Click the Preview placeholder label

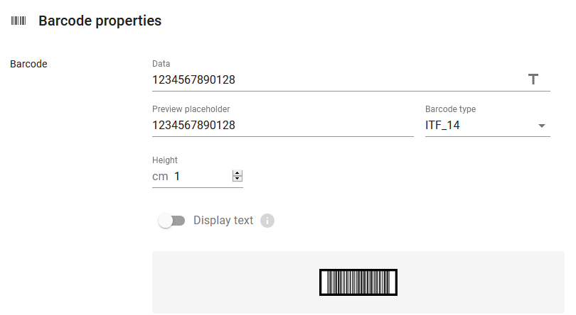pyautogui.click(x=191, y=109)
